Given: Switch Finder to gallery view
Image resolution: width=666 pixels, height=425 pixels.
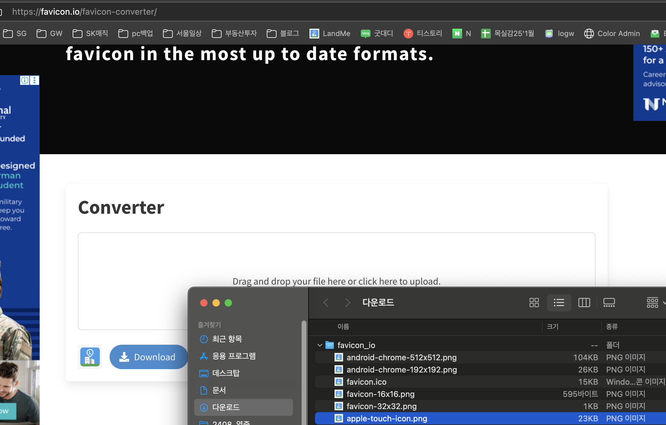Looking at the screenshot, I should 609,303.
